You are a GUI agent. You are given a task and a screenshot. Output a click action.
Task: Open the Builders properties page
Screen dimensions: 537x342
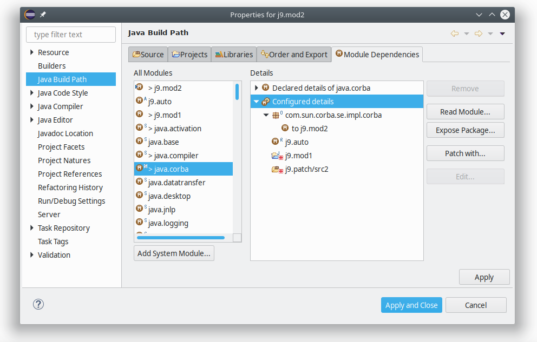pos(52,66)
